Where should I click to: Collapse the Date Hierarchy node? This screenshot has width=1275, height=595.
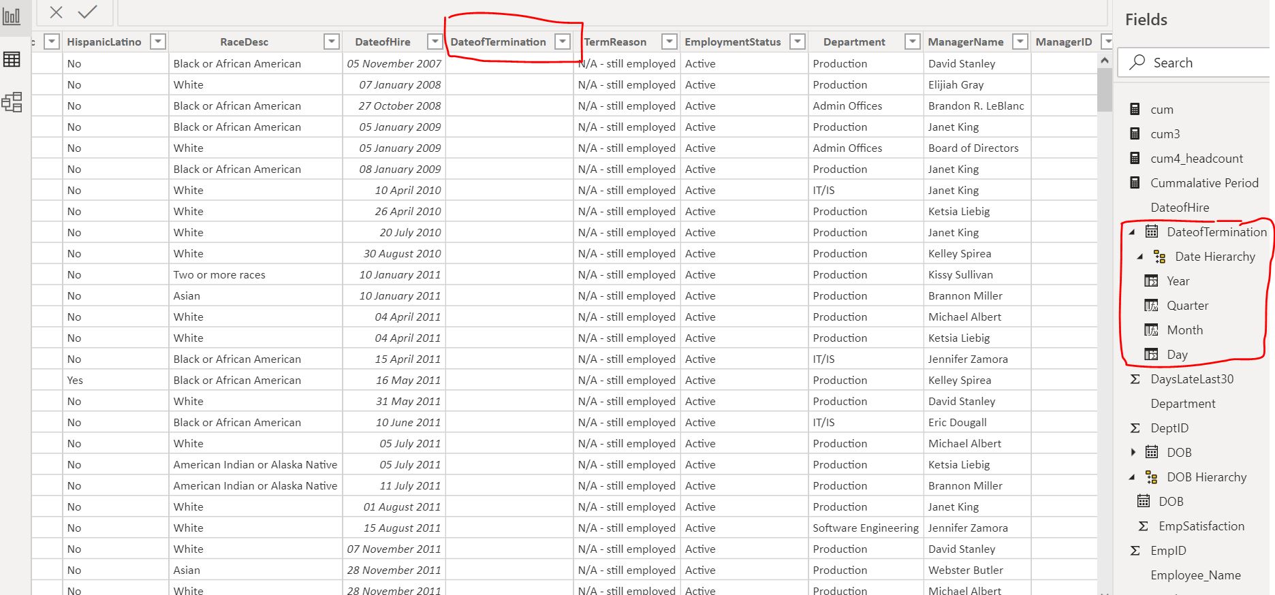(1140, 257)
